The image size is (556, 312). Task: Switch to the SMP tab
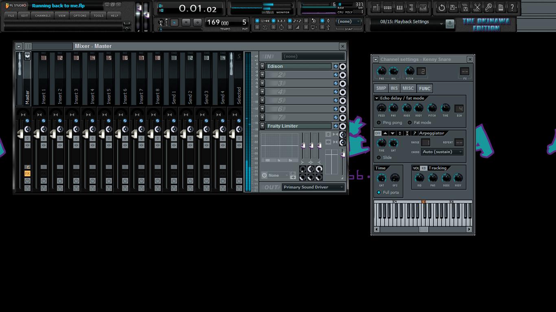pyautogui.click(x=381, y=88)
